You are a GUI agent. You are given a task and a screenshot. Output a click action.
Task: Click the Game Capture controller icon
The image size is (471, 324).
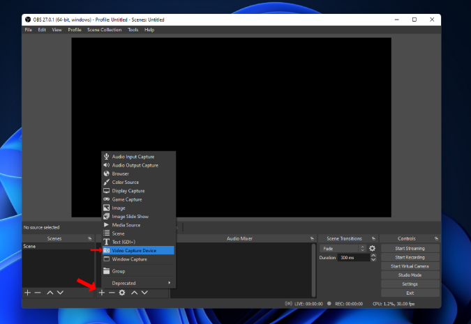pyautogui.click(x=106, y=199)
